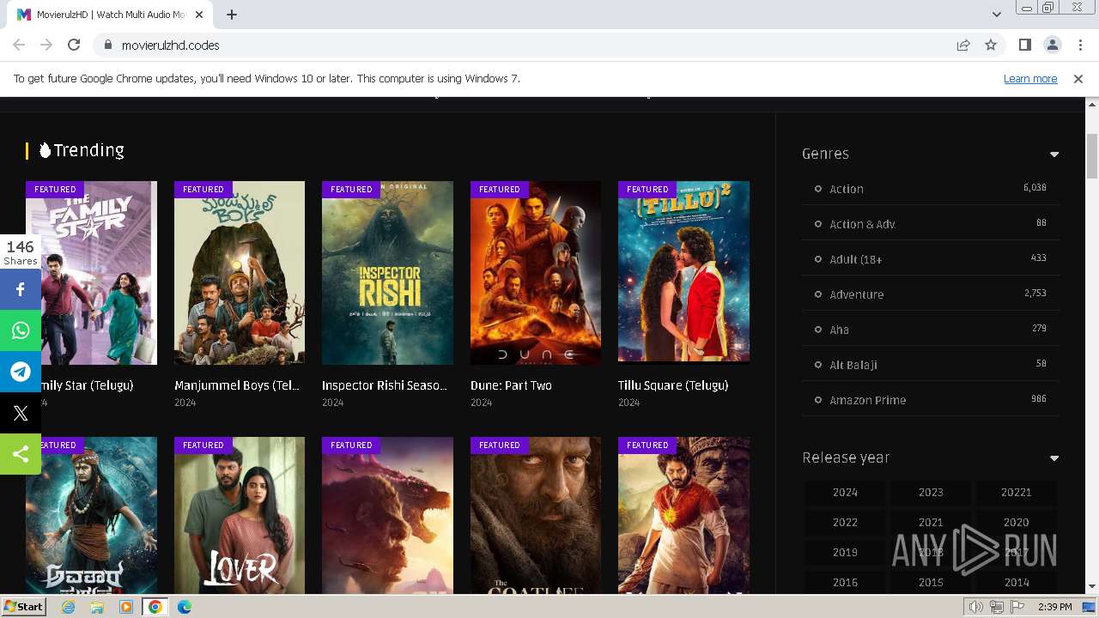The width and height of the screenshot is (1099, 618).
Task: Open the green ShareThis share button
Action: tap(21, 454)
